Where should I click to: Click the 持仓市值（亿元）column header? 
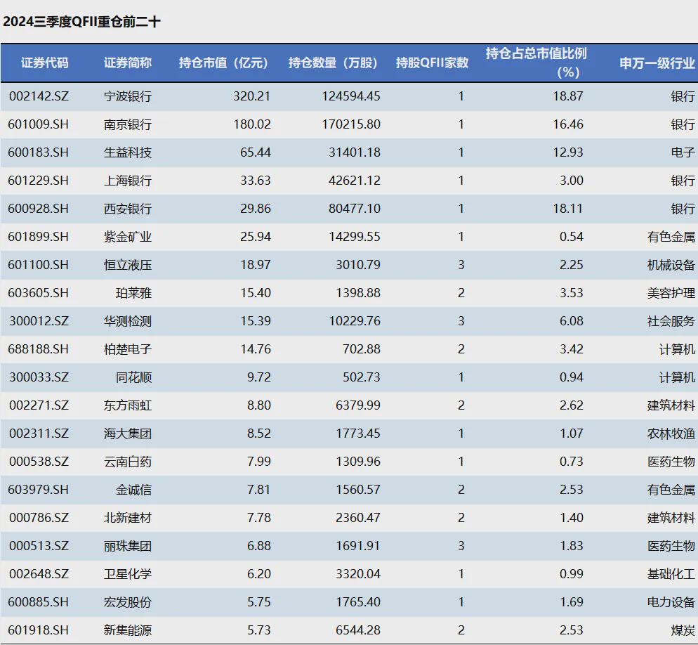tap(223, 63)
